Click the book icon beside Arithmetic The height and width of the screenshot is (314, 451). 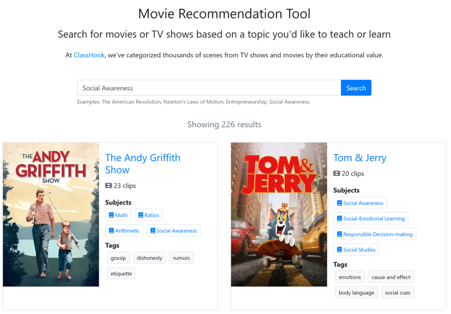(111, 231)
